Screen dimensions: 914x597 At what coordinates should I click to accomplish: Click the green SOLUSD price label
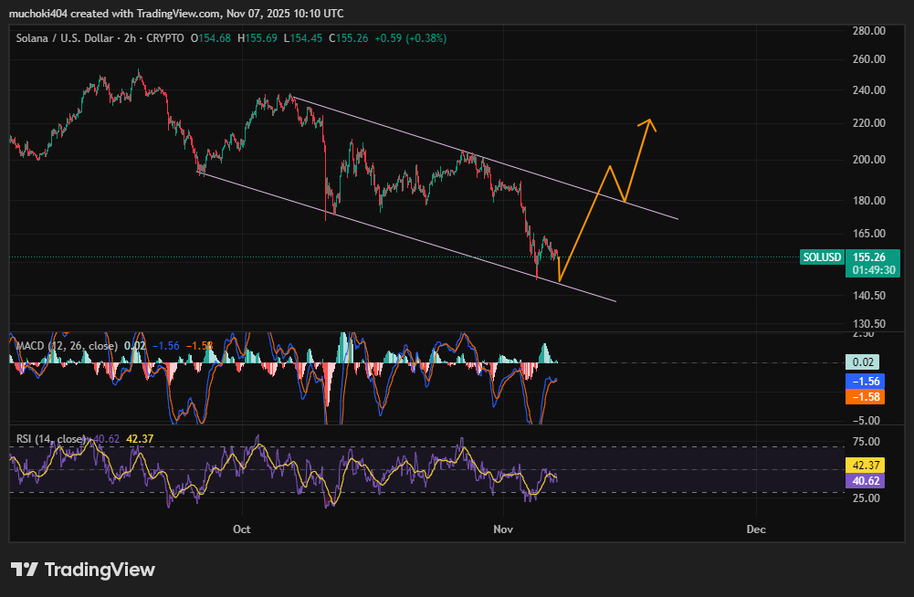point(822,257)
